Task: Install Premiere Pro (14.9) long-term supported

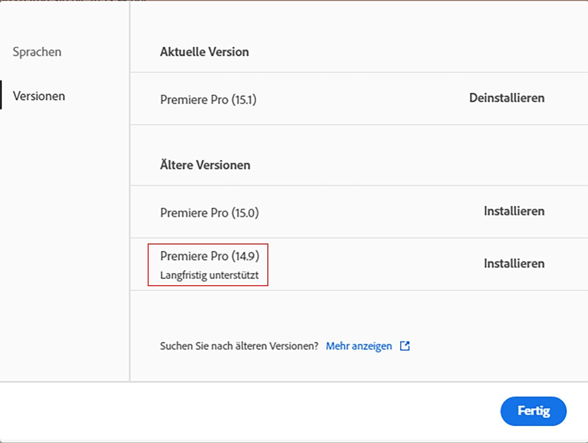Action: coord(514,263)
